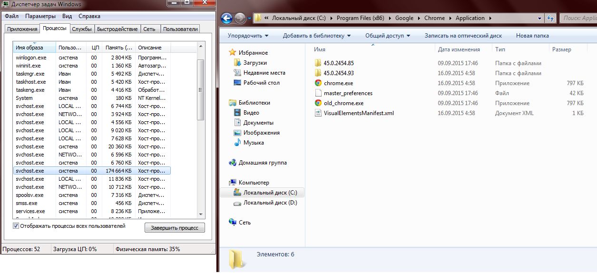This screenshot has height=273, width=597.
Task: Open the Общий доступ dropdown
Action: click(388, 36)
